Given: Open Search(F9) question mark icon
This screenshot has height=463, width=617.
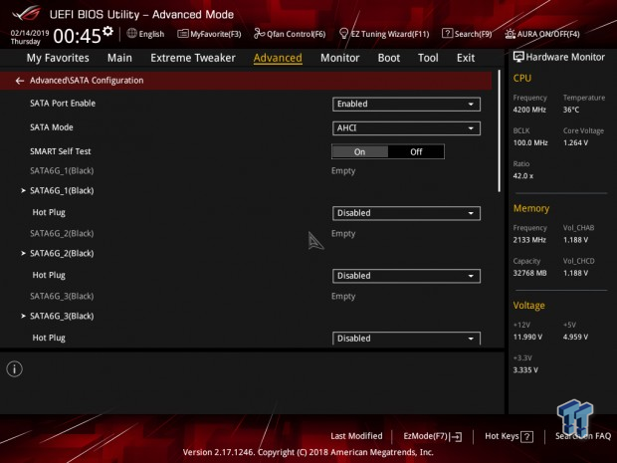Looking at the screenshot, I should pos(447,34).
